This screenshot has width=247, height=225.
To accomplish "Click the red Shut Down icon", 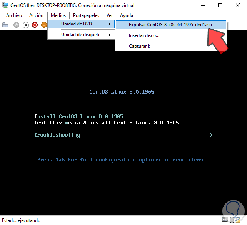I will click(x=35, y=25).
